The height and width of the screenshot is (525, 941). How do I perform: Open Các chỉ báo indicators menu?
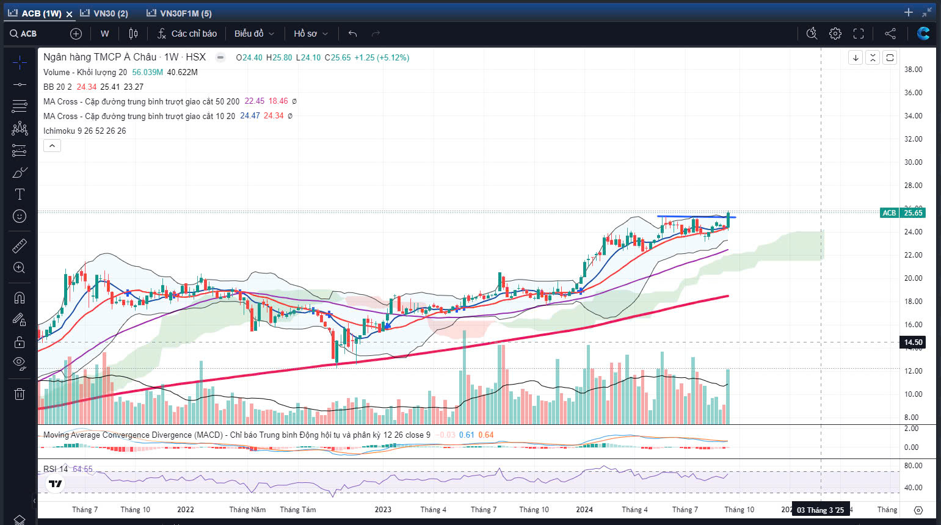(187, 34)
